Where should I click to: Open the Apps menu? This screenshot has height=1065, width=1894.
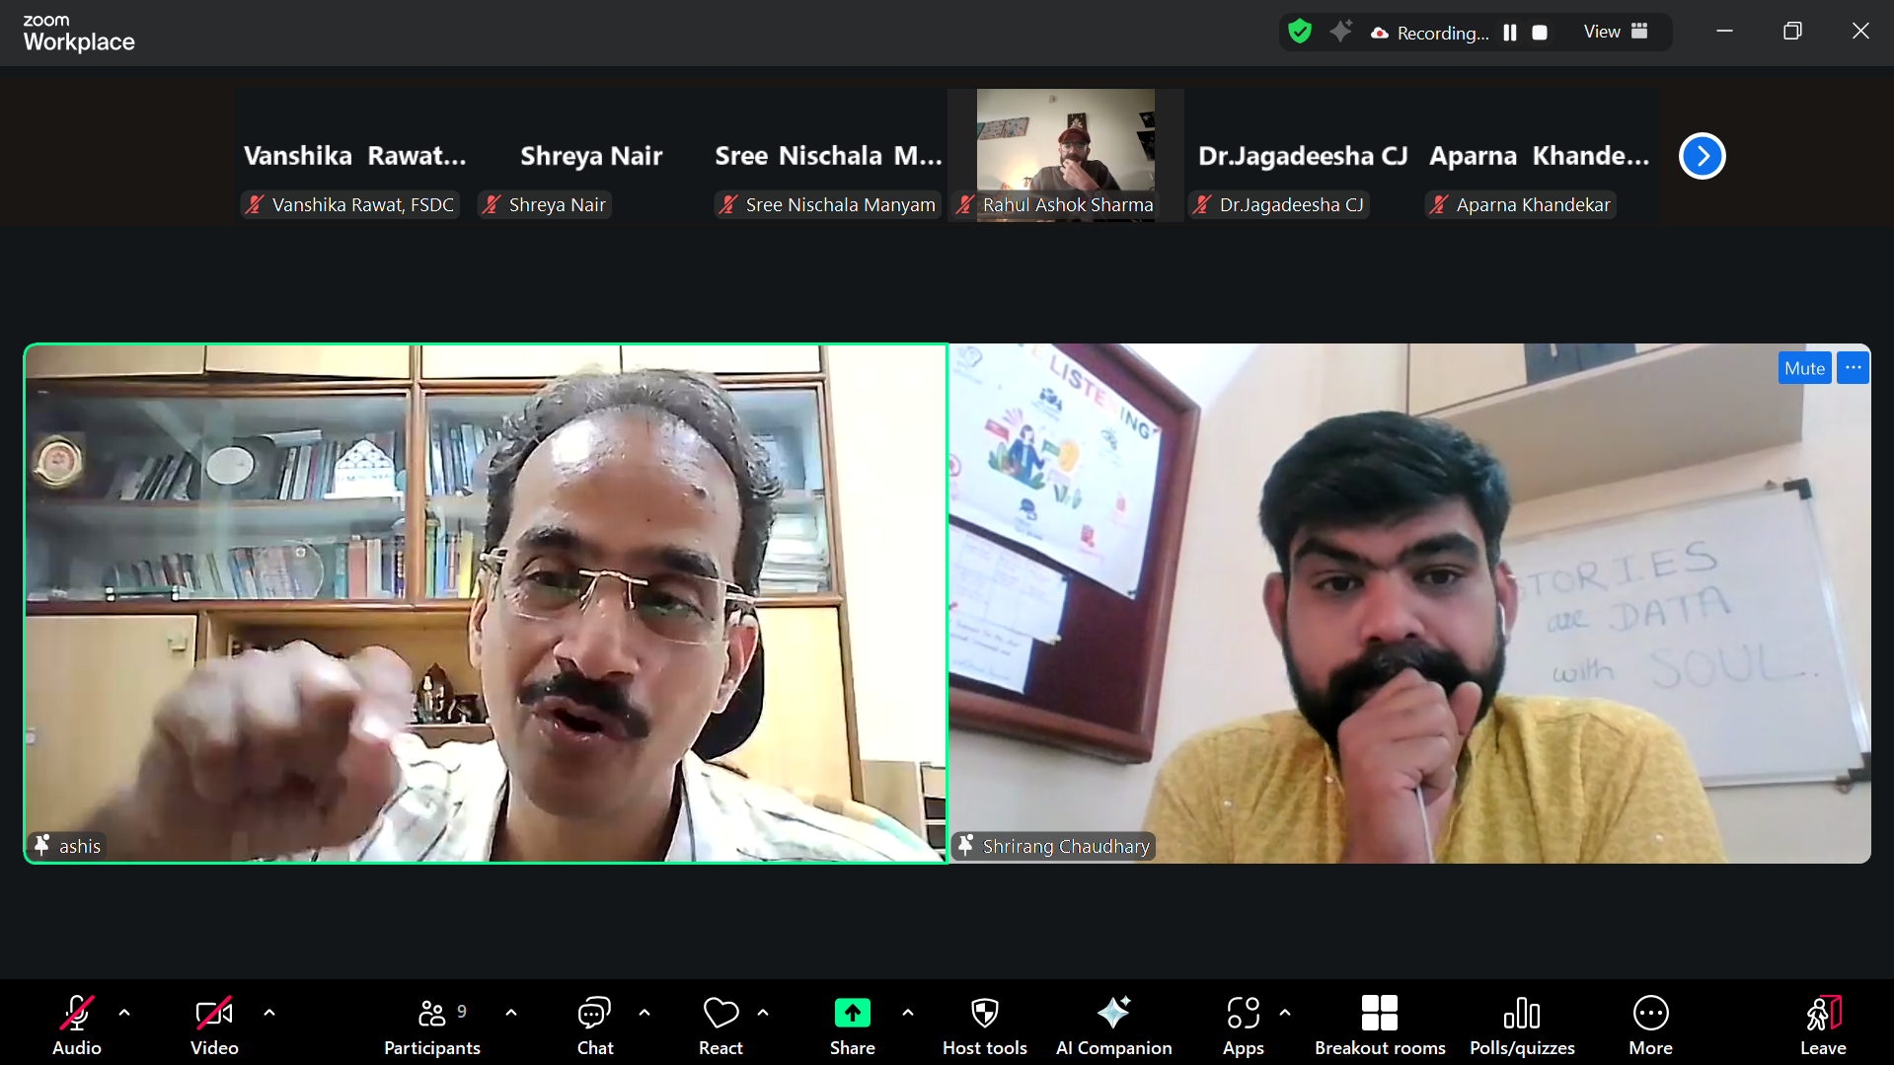[1243, 1024]
